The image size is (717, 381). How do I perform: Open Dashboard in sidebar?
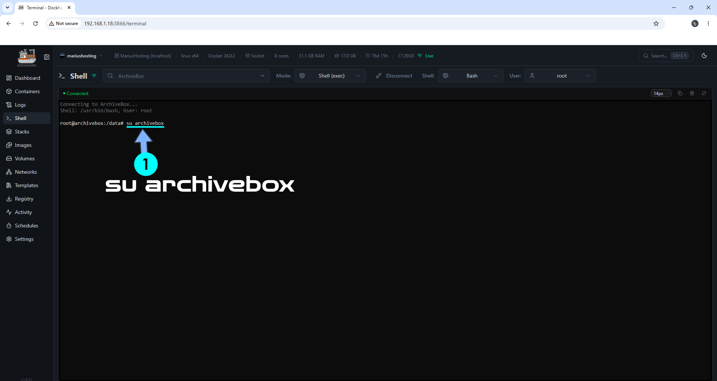point(27,78)
